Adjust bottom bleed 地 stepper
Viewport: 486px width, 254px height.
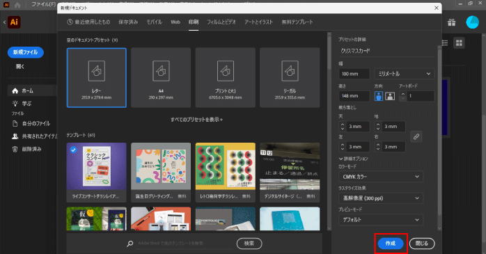[378, 127]
